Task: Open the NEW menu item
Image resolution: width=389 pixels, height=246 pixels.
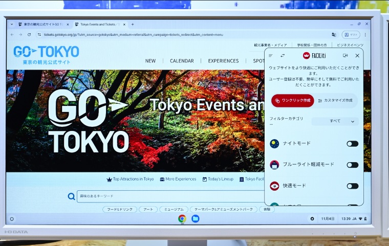Action: (150, 61)
